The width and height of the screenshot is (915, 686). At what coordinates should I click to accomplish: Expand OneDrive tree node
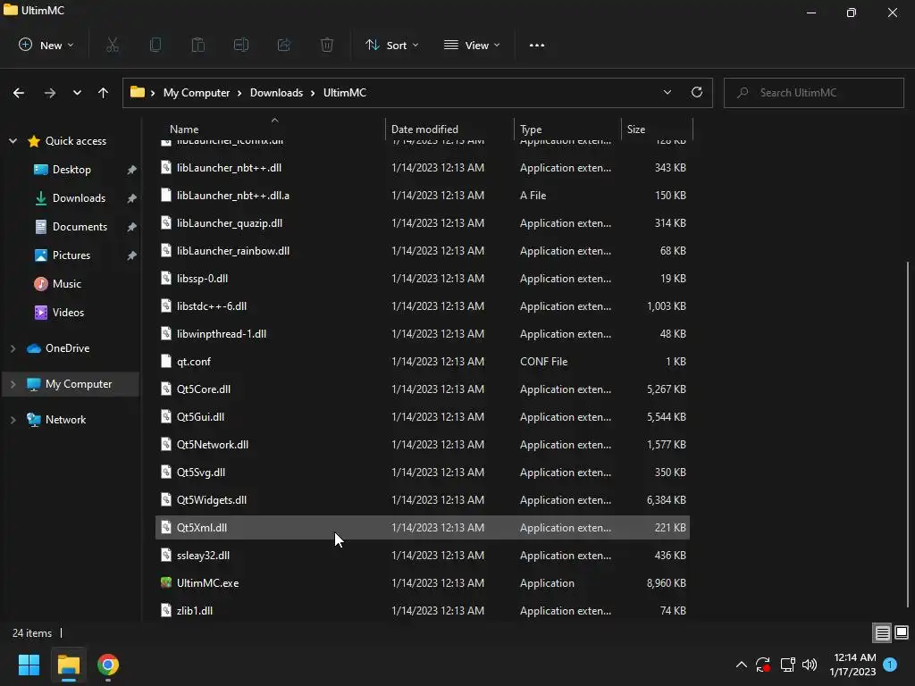pyautogui.click(x=13, y=348)
